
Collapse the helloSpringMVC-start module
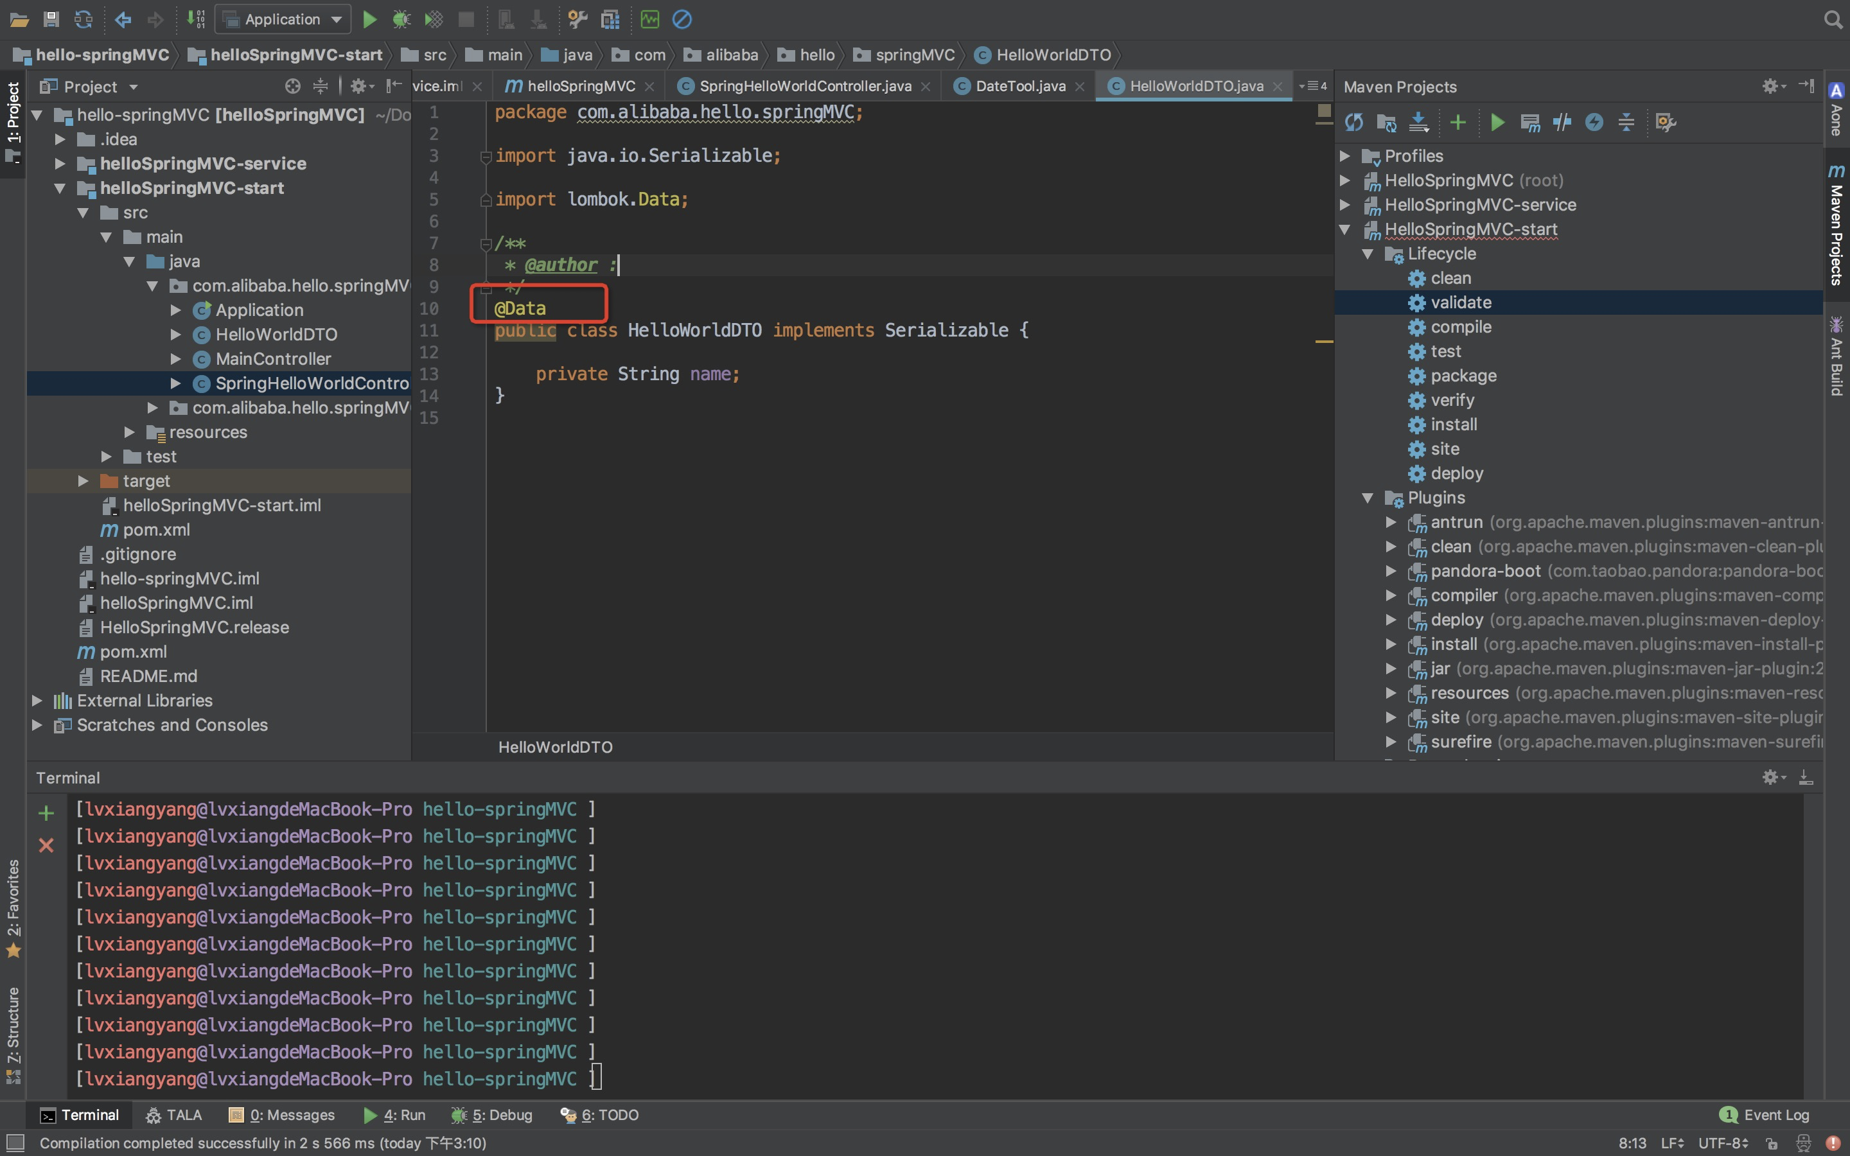60,188
